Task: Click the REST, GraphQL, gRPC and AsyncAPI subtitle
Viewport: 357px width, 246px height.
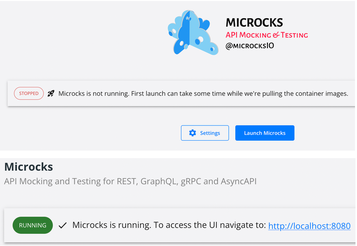Action: coord(130,181)
